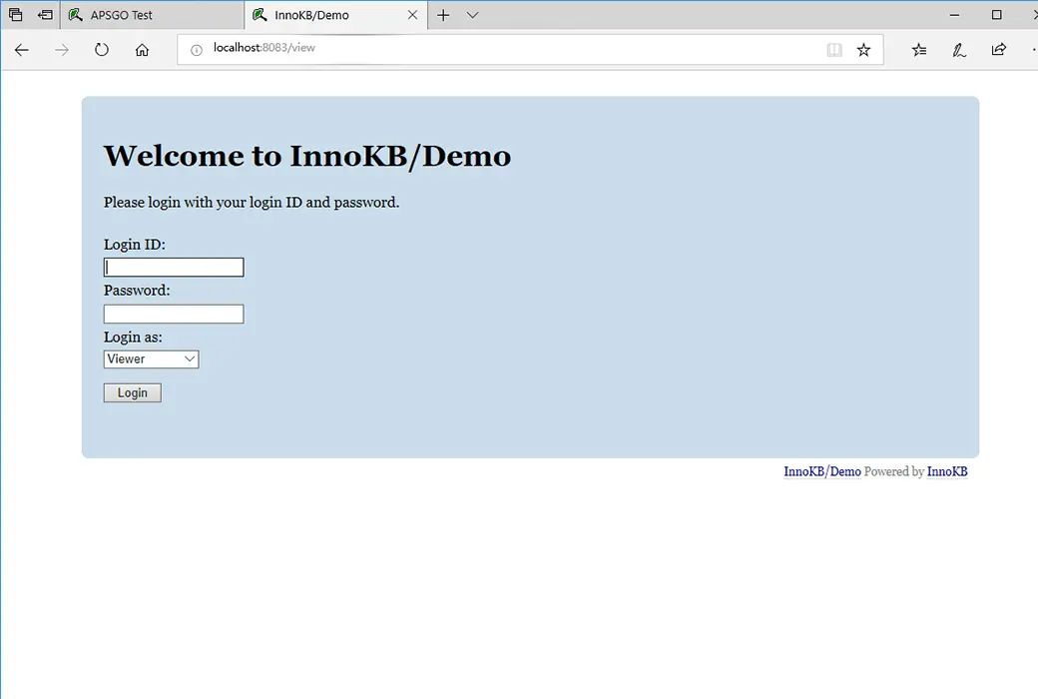Open reading view icon in address bar

point(834,50)
